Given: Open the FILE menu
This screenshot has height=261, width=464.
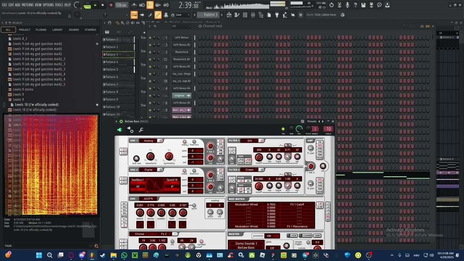Looking at the screenshot, I should coord(4,5).
